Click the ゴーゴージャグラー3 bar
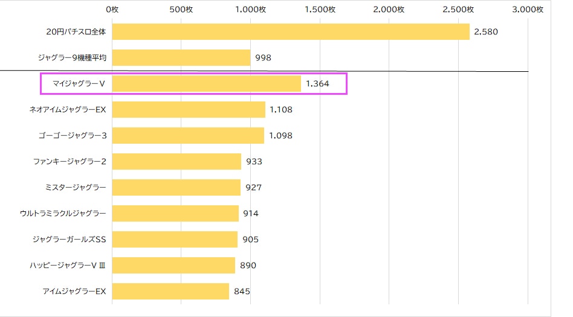 188,135
